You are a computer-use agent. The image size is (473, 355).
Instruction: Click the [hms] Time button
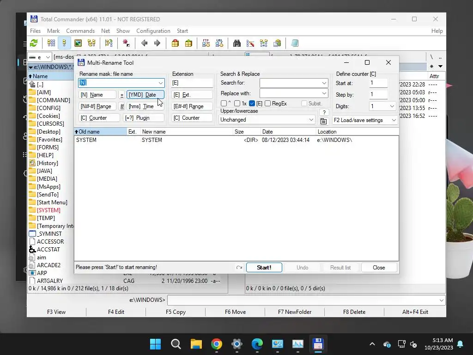[146, 106]
